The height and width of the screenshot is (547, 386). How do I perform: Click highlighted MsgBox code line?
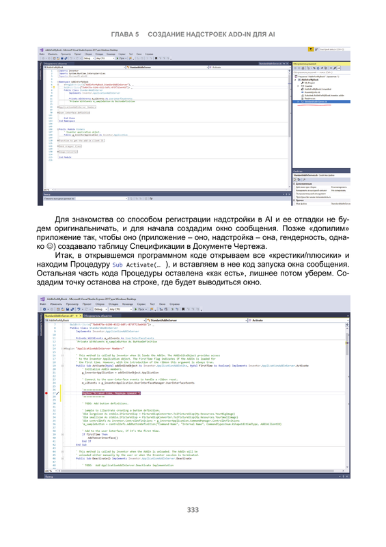click(x=111, y=393)
